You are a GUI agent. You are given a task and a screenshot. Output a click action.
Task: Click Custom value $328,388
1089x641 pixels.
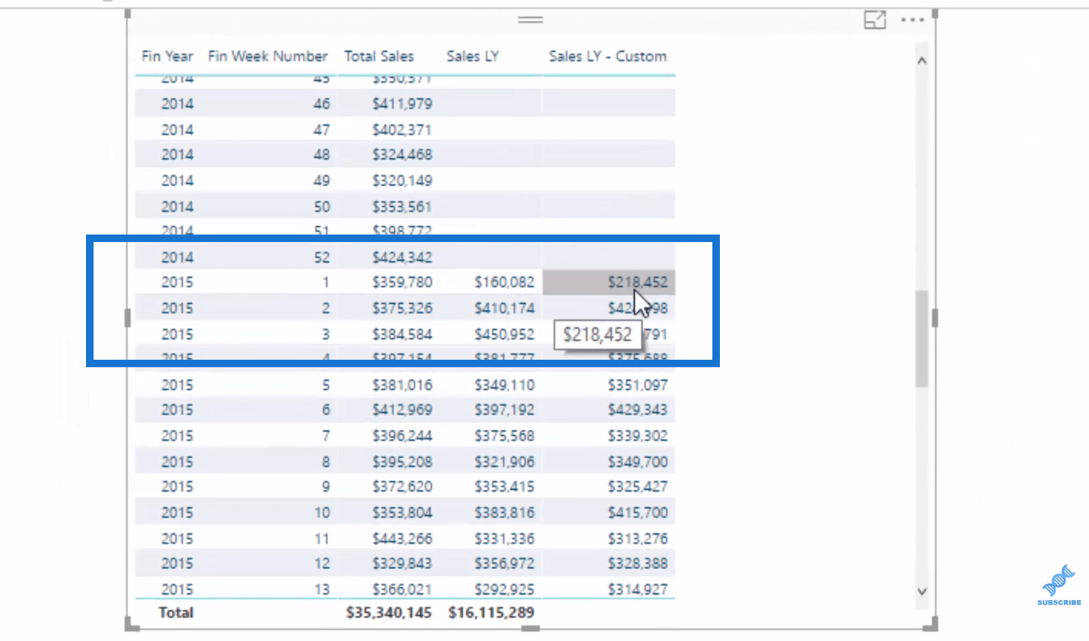pyautogui.click(x=638, y=563)
